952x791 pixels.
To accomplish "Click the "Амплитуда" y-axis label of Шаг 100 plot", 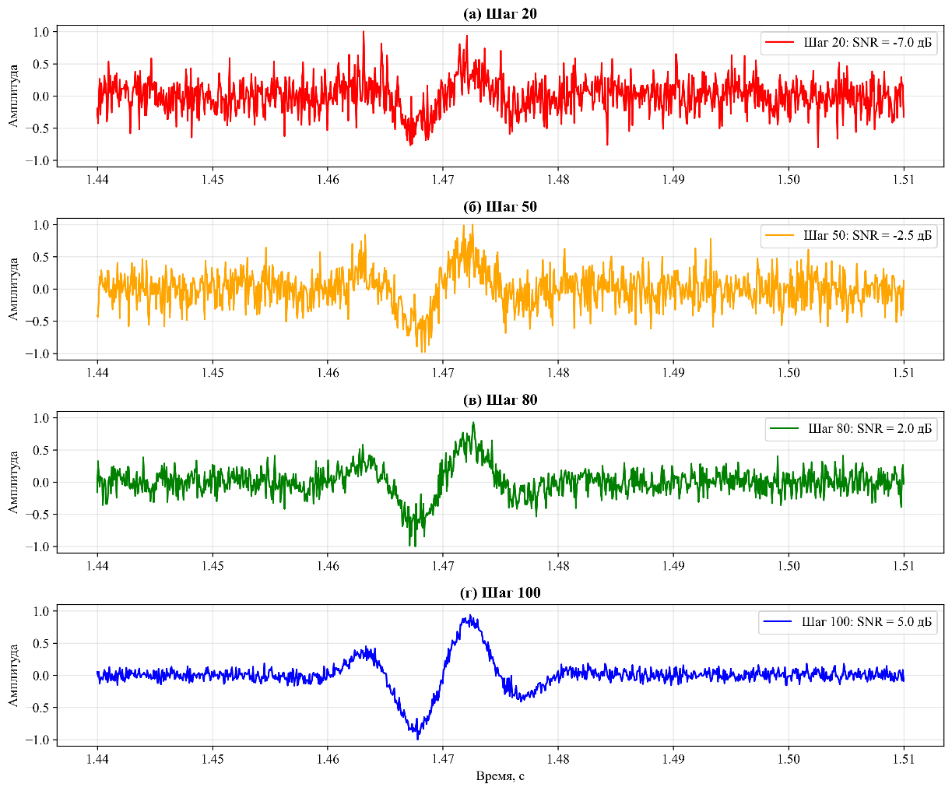I will (13, 676).
